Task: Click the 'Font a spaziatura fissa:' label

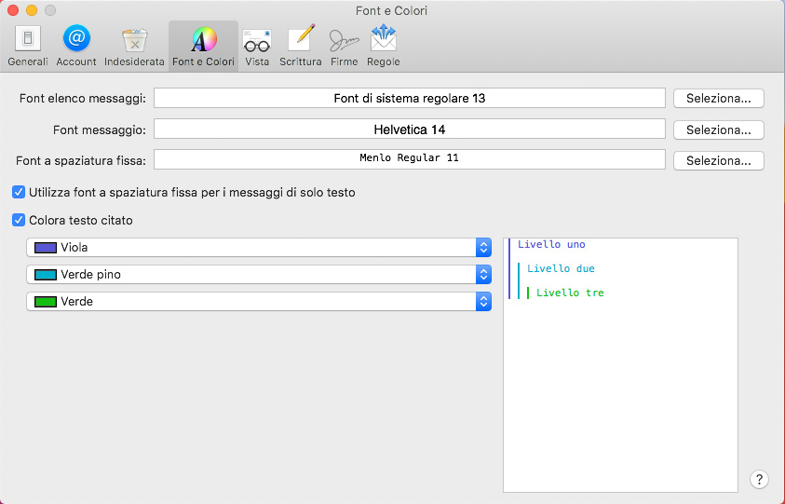Action: [81, 161]
